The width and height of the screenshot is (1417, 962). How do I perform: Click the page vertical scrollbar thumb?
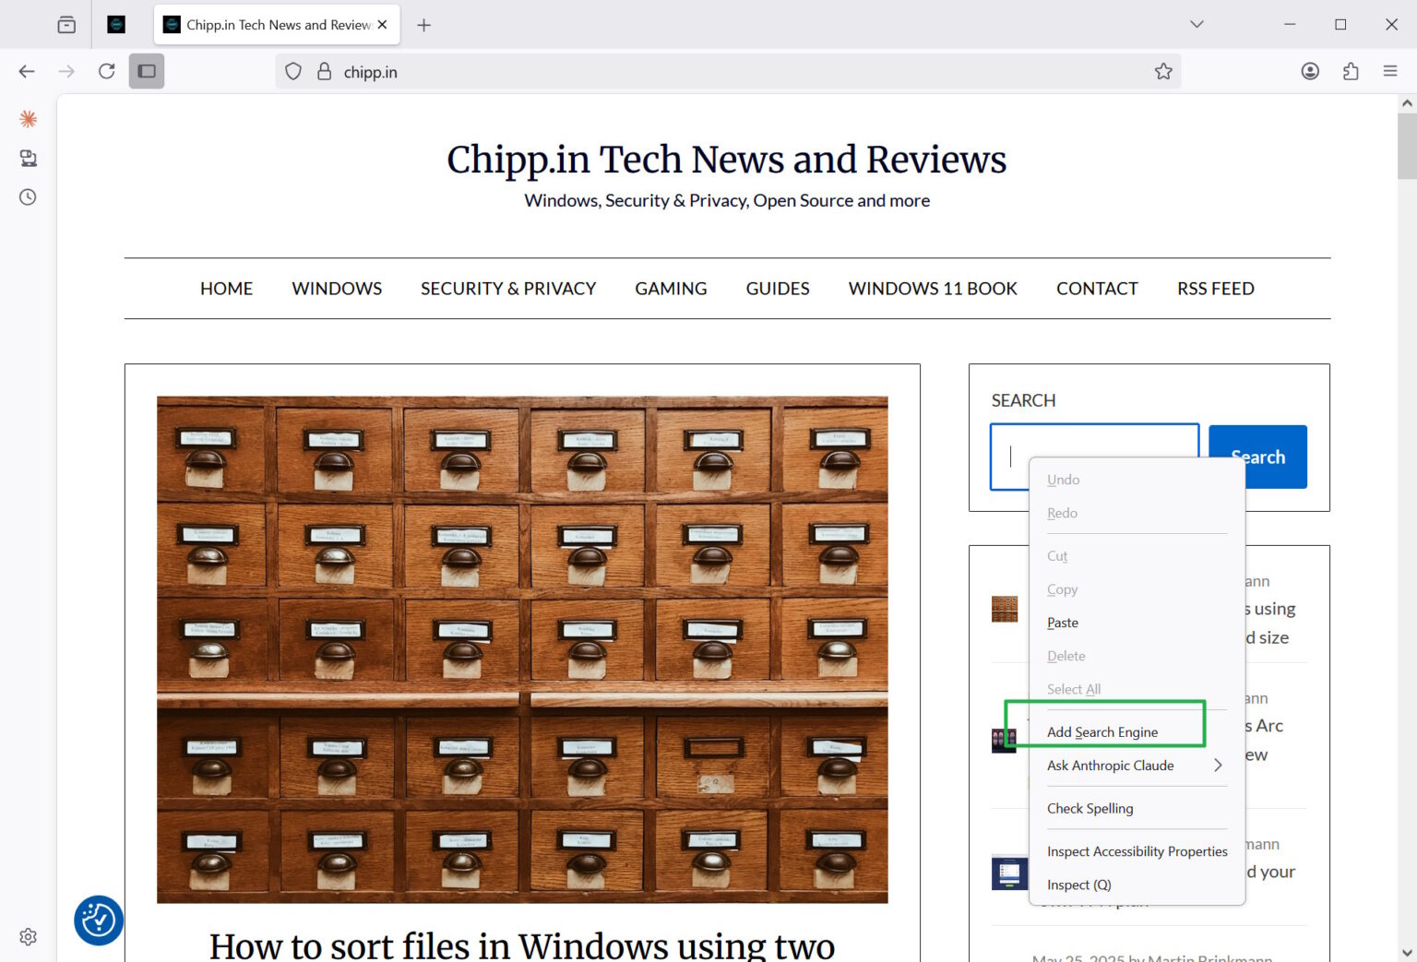coord(1407,146)
